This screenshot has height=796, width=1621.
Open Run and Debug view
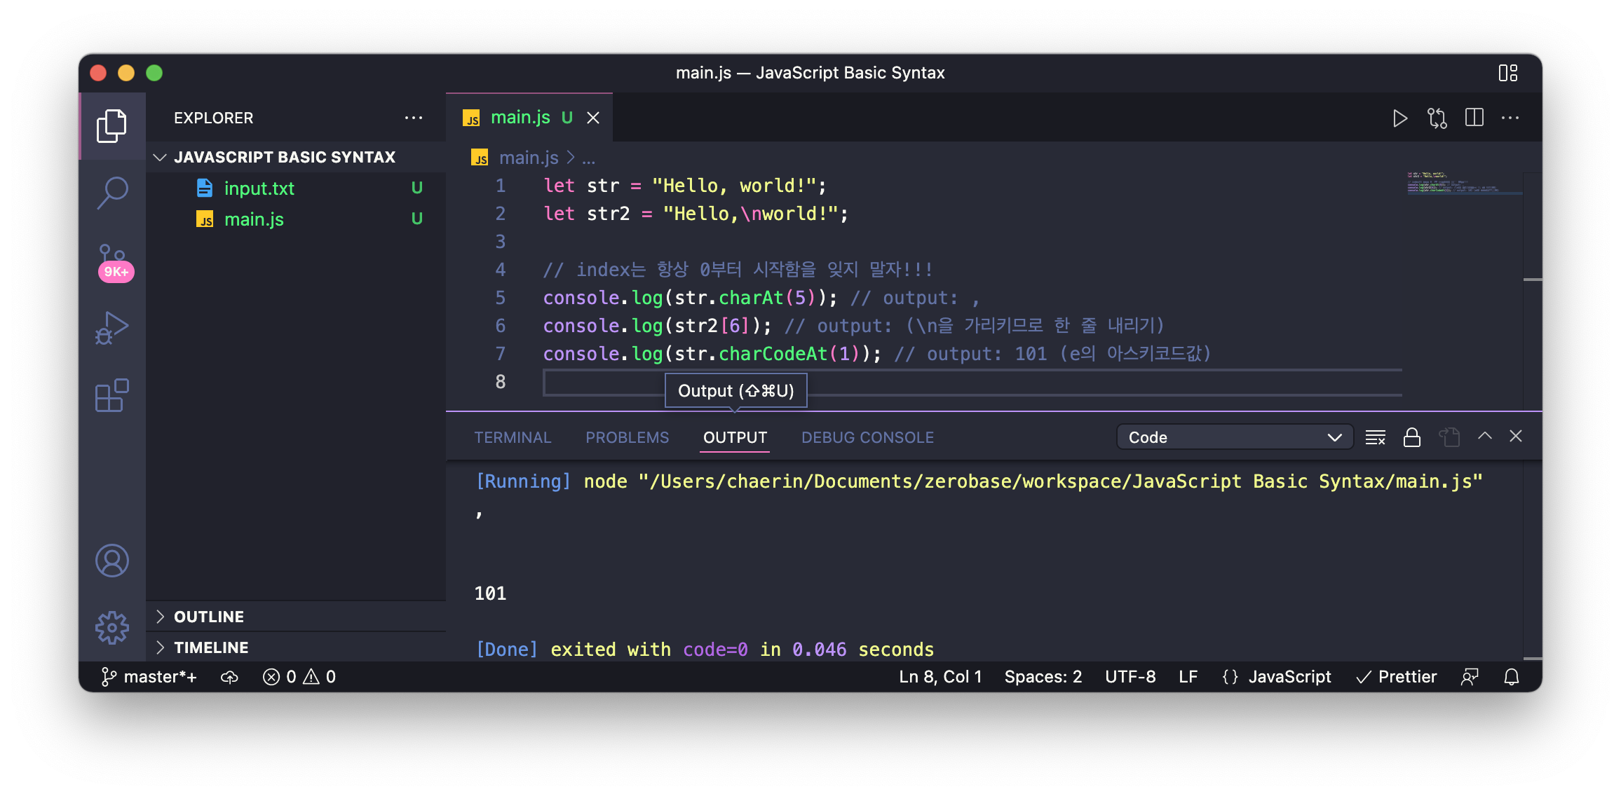[x=112, y=328]
